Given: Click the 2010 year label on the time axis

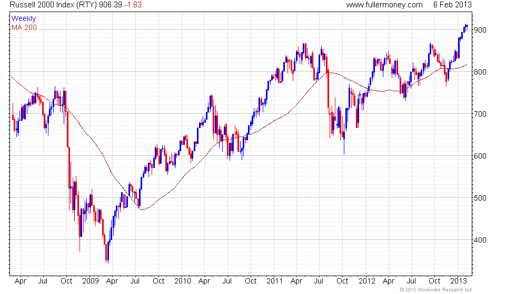Looking at the screenshot, I should point(182,281).
